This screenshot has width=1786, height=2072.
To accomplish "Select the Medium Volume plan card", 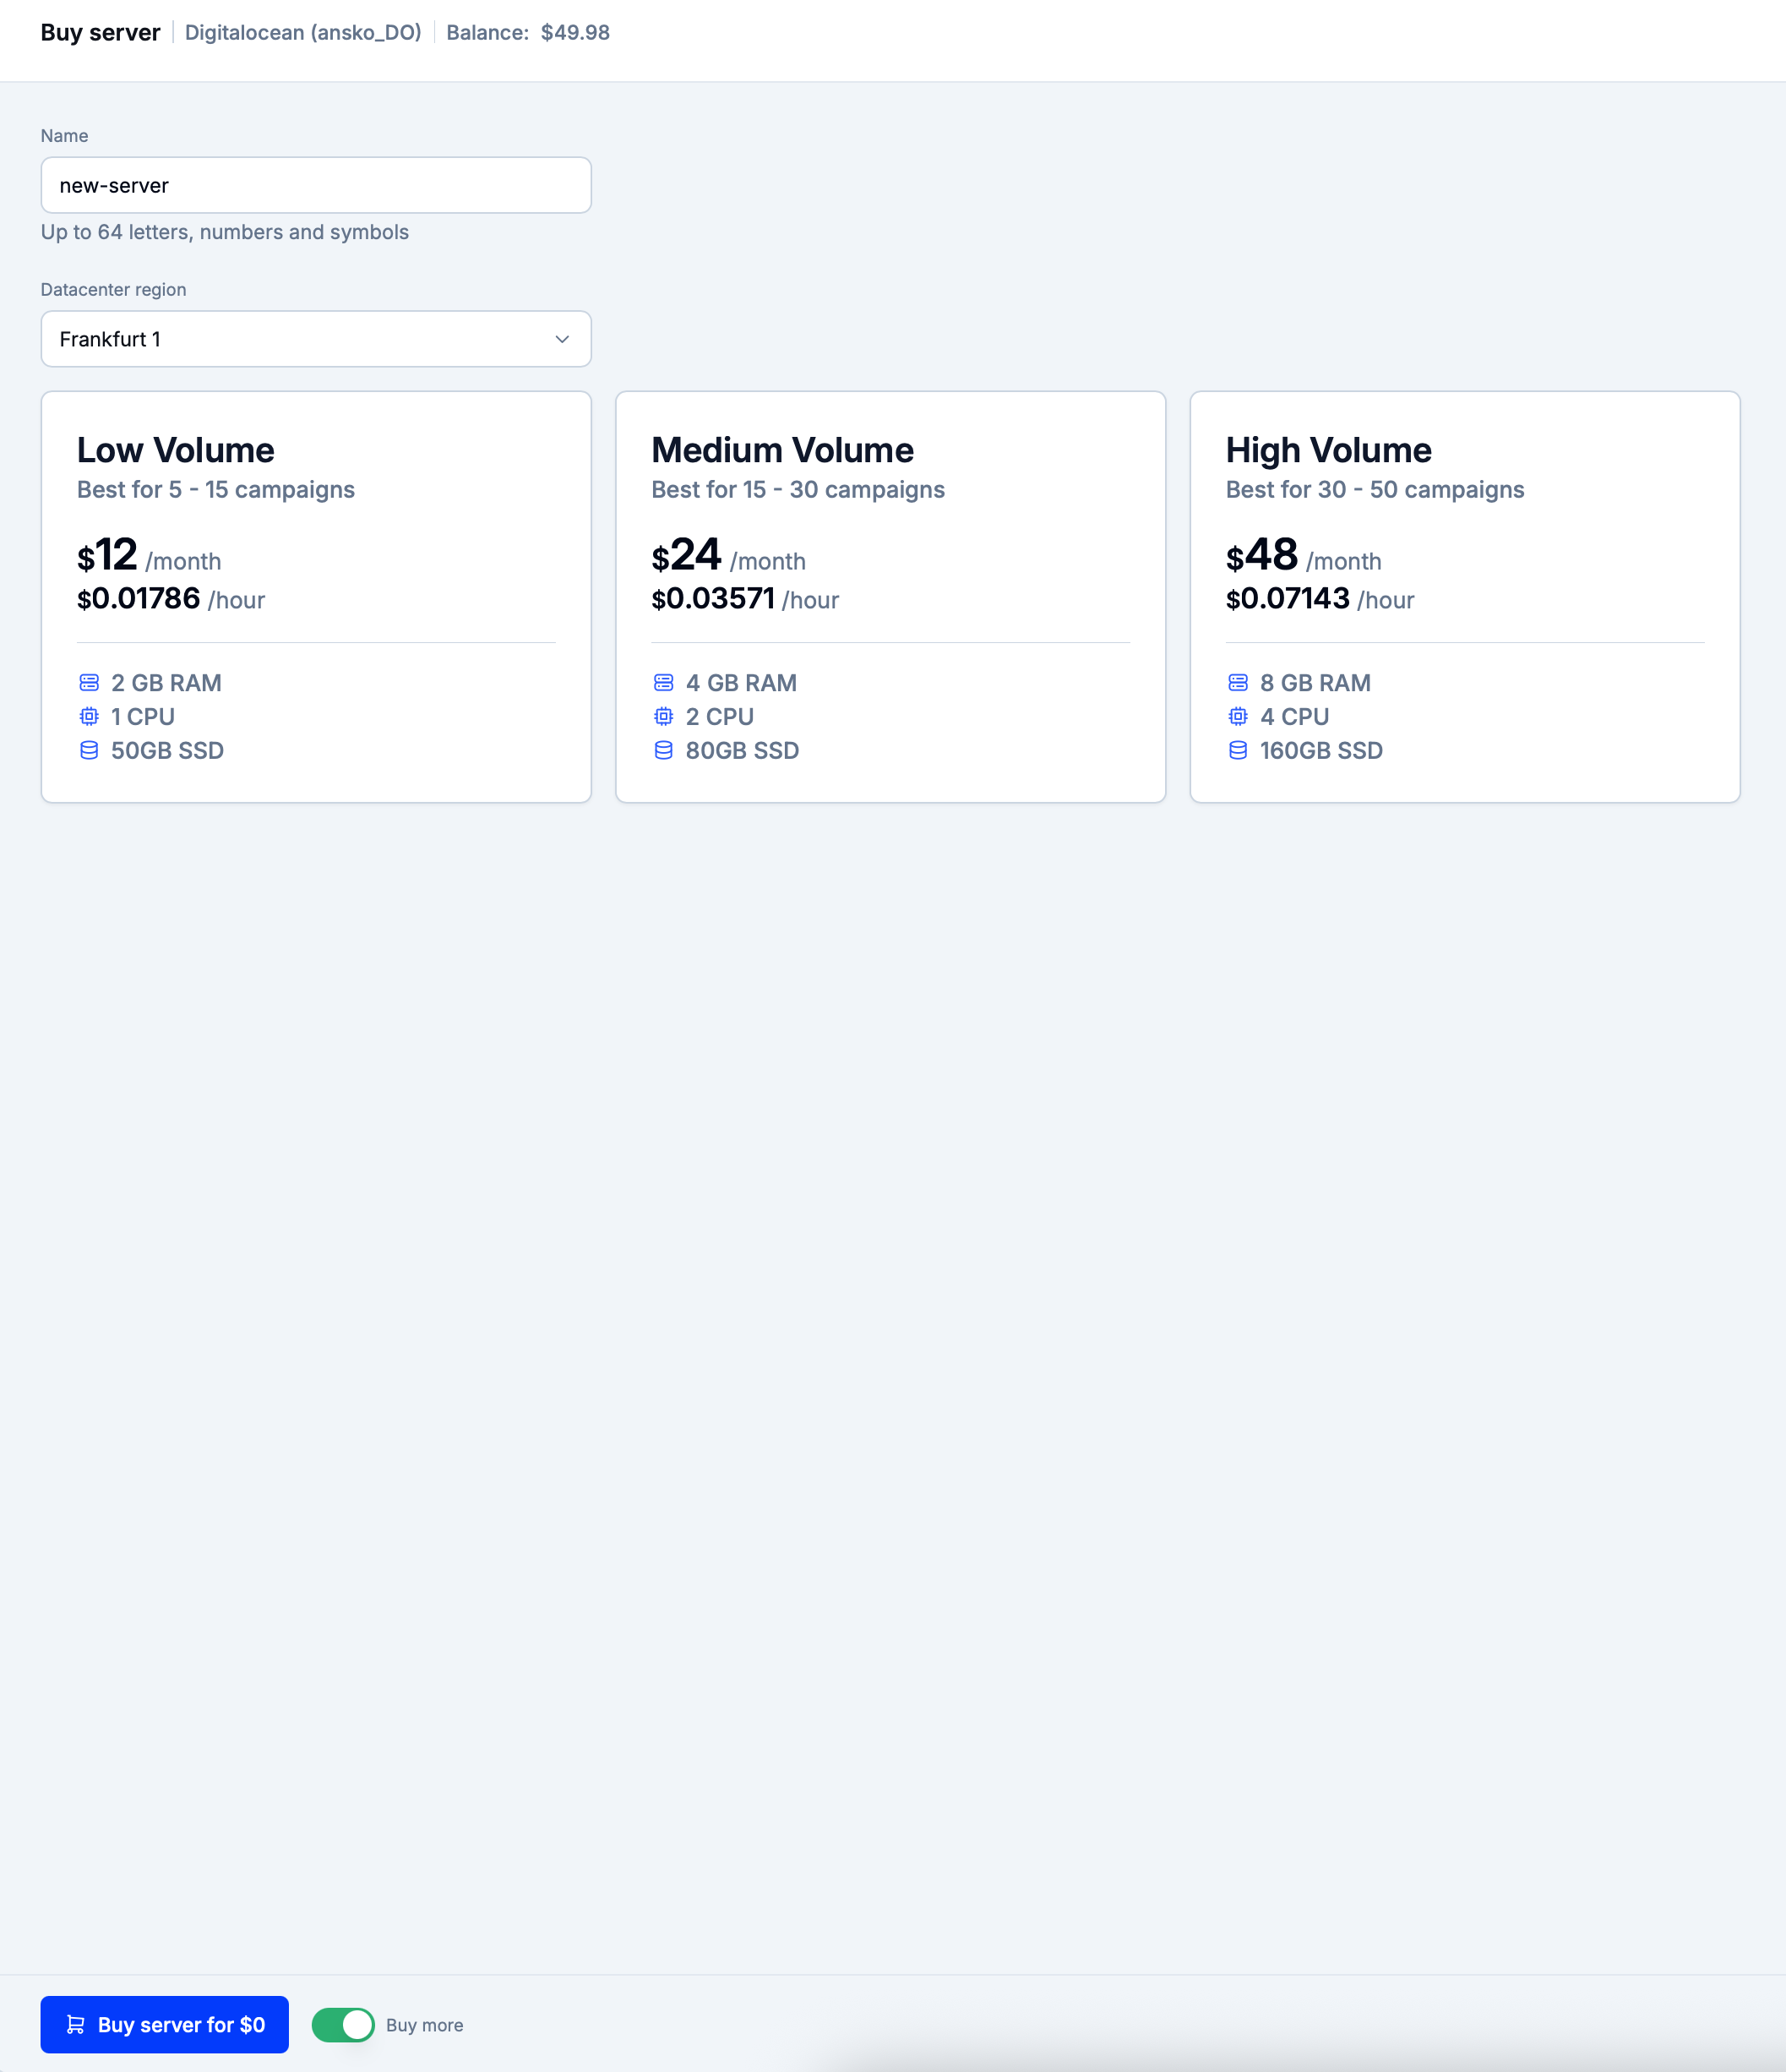I will [x=890, y=597].
